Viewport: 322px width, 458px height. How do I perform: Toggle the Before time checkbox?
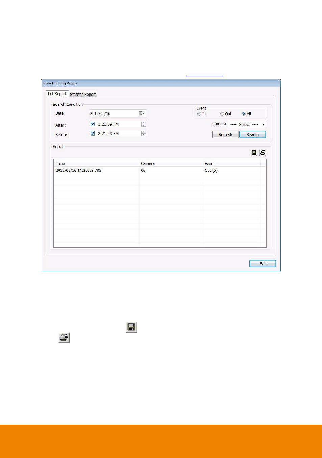click(x=93, y=133)
